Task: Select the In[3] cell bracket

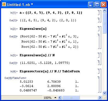Action: [x=99, y=55]
